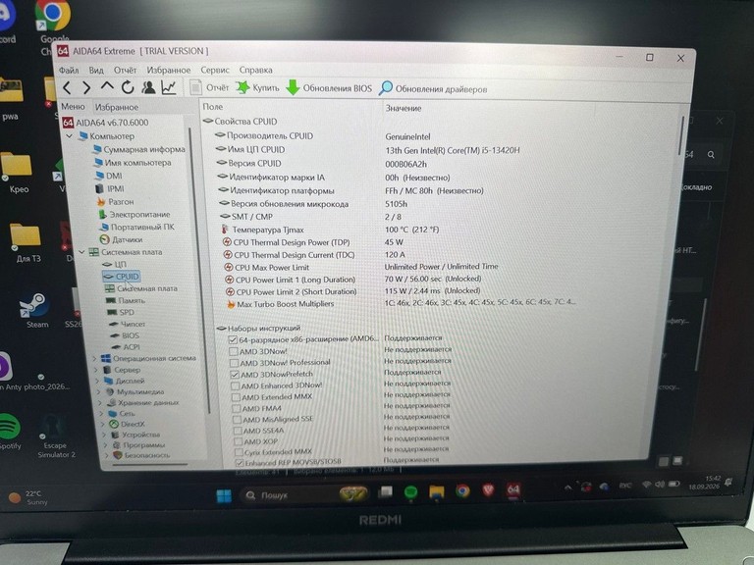This screenshot has width=754, height=565.
Task: Collapse the Компьютер tree node
Action: pyautogui.click(x=70, y=136)
